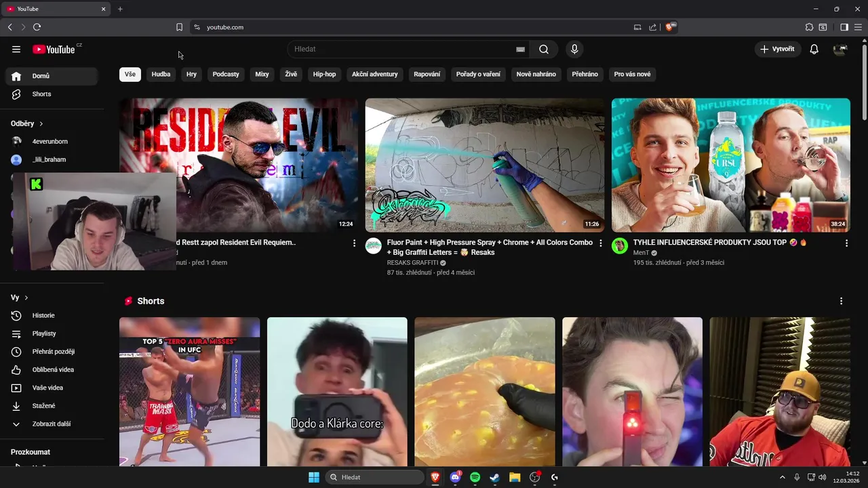This screenshot has width=868, height=488.
Task: Open Playlisty in the sidebar
Action: pos(52,333)
